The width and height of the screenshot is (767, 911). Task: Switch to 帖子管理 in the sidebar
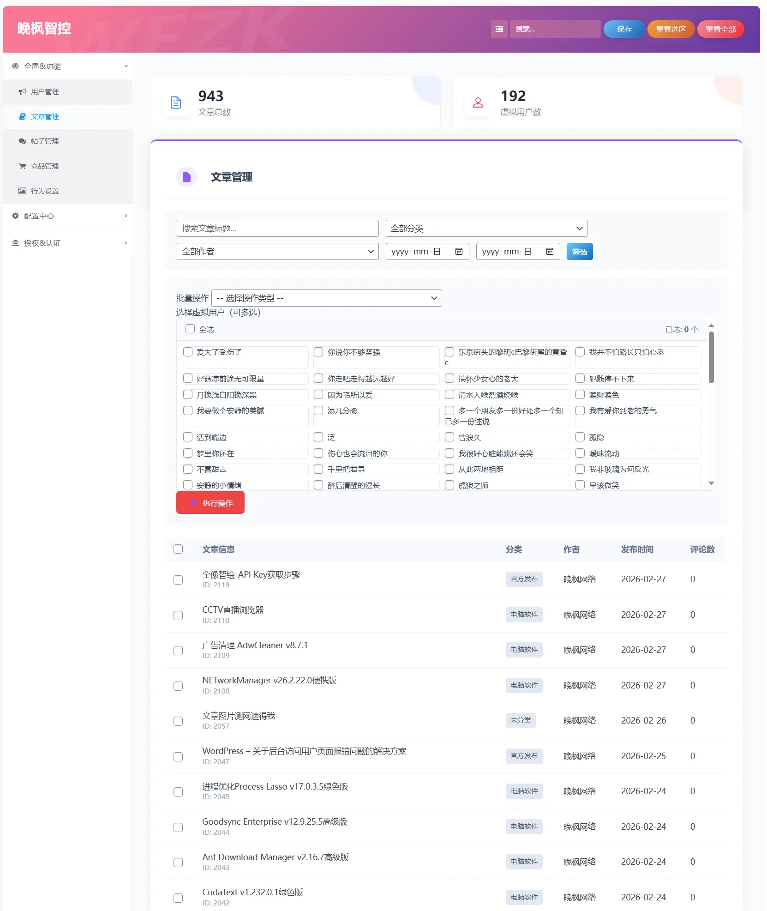pyautogui.click(x=45, y=141)
